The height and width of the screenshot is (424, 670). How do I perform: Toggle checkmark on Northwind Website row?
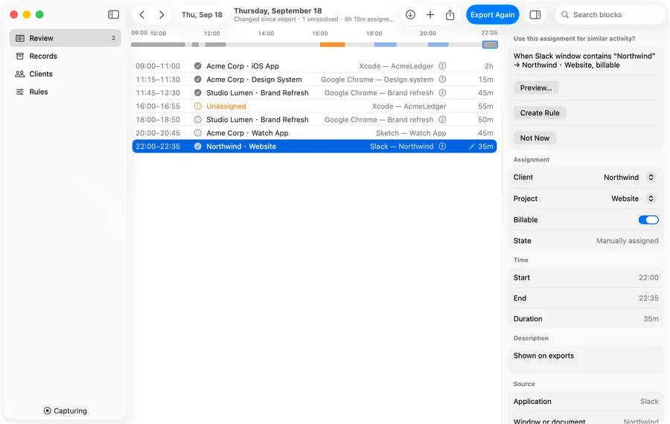197,146
